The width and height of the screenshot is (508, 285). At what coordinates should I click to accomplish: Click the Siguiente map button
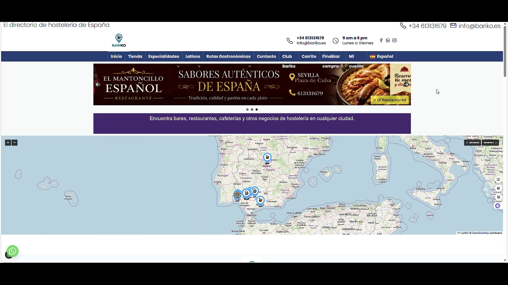(490, 143)
